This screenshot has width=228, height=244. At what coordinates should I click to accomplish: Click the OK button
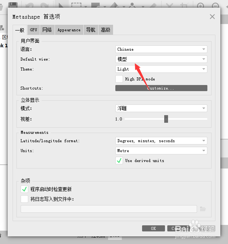point(154,228)
